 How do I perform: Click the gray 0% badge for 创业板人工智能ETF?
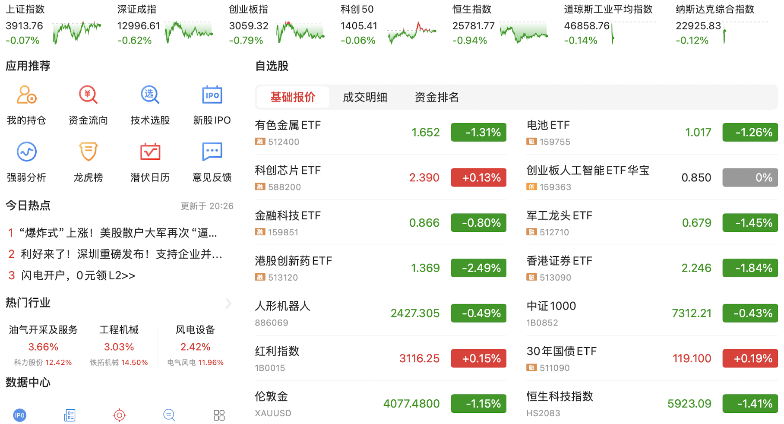coord(750,177)
